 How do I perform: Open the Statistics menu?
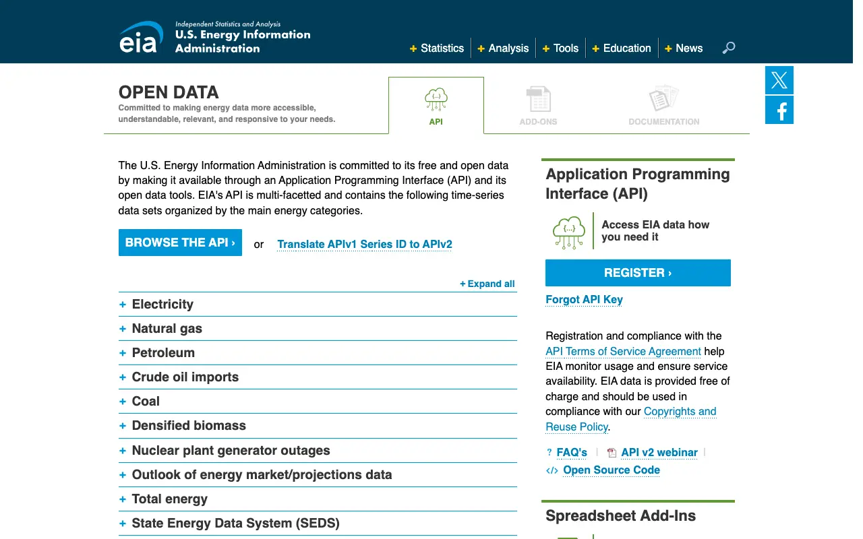click(437, 49)
